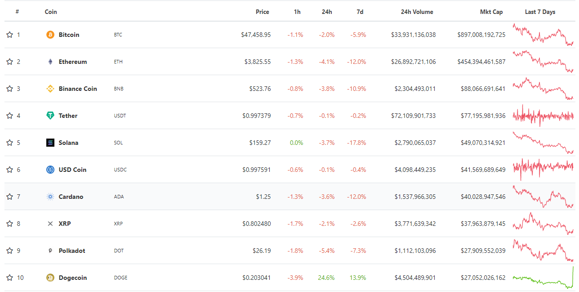Click Dogecoin's 24.6% 24h change
Image resolution: width=579 pixels, height=292 pixels.
(x=326, y=278)
